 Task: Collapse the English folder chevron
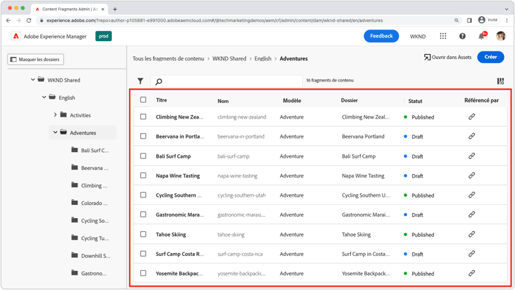44,97
